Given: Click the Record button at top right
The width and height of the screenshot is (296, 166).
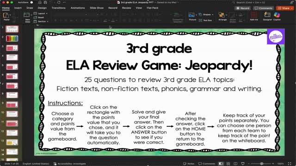Looking at the screenshot, I should 243,8.
